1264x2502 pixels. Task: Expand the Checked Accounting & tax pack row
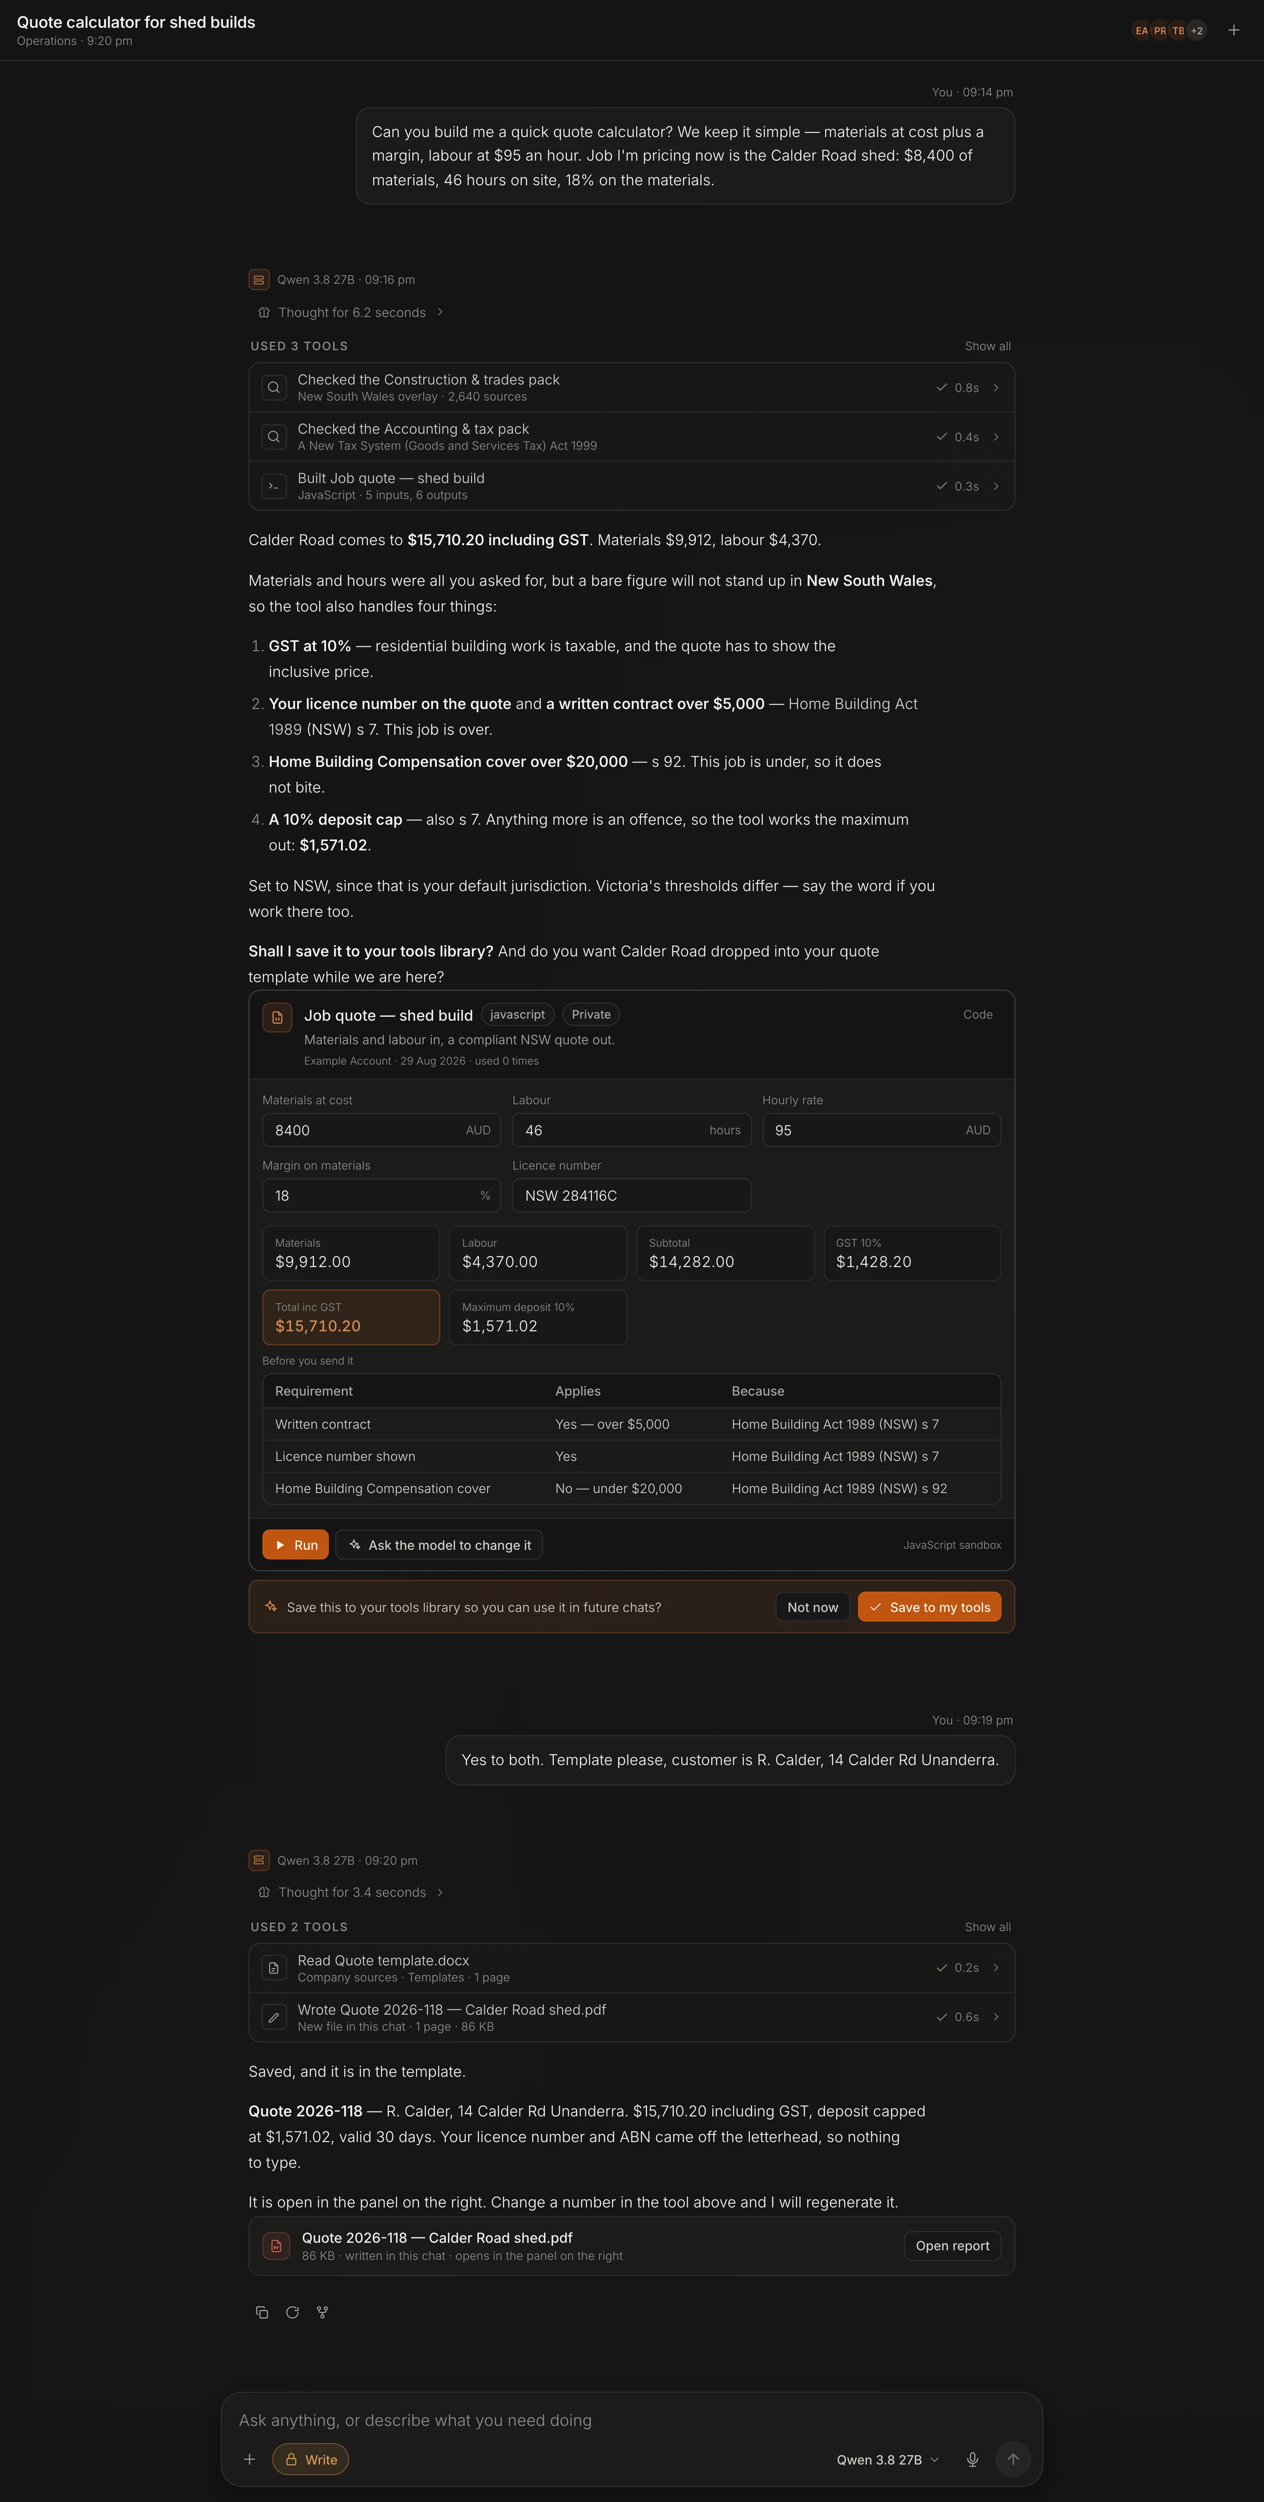pyautogui.click(x=631, y=437)
